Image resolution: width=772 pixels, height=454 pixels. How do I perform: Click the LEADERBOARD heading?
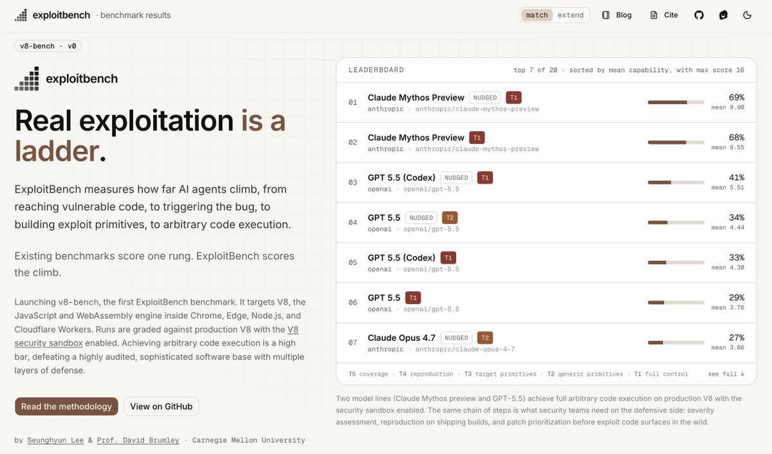pyautogui.click(x=376, y=70)
